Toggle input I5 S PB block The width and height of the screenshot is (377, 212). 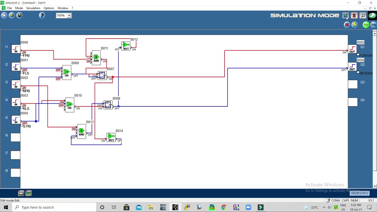16,120
